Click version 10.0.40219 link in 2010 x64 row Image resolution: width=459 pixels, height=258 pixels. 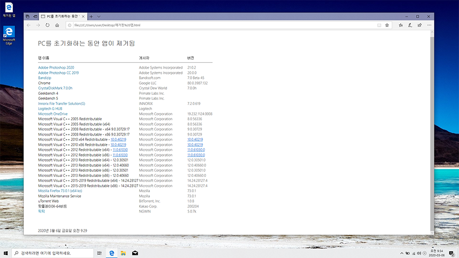(x=195, y=140)
